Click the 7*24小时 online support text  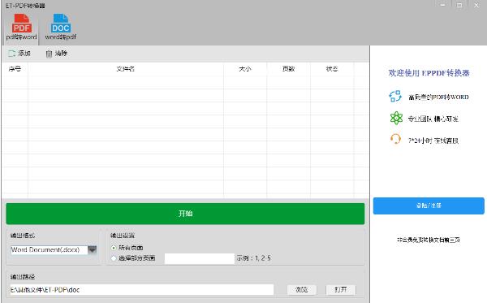pos(433,141)
